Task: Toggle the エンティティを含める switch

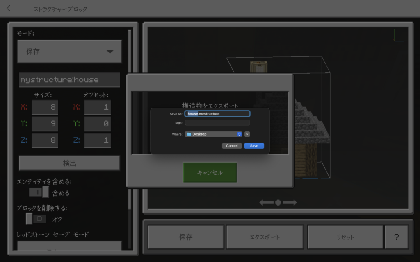Action: pos(39,192)
